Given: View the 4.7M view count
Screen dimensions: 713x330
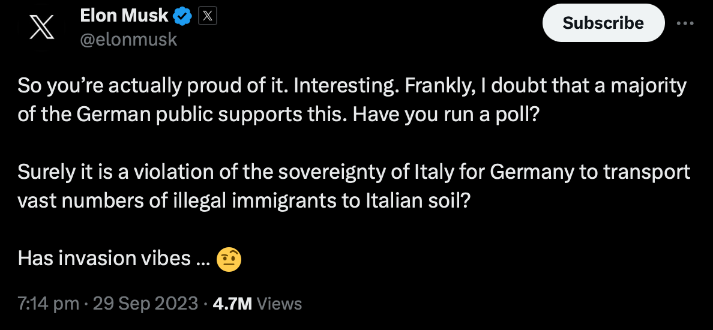Looking at the screenshot, I should click(232, 304).
